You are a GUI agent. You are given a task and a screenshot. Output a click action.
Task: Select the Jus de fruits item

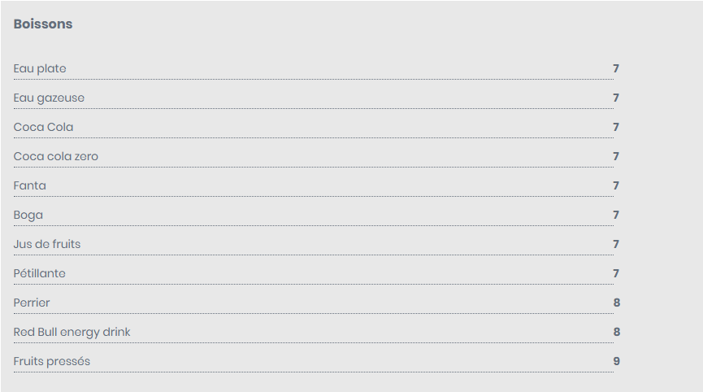(47, 244)
